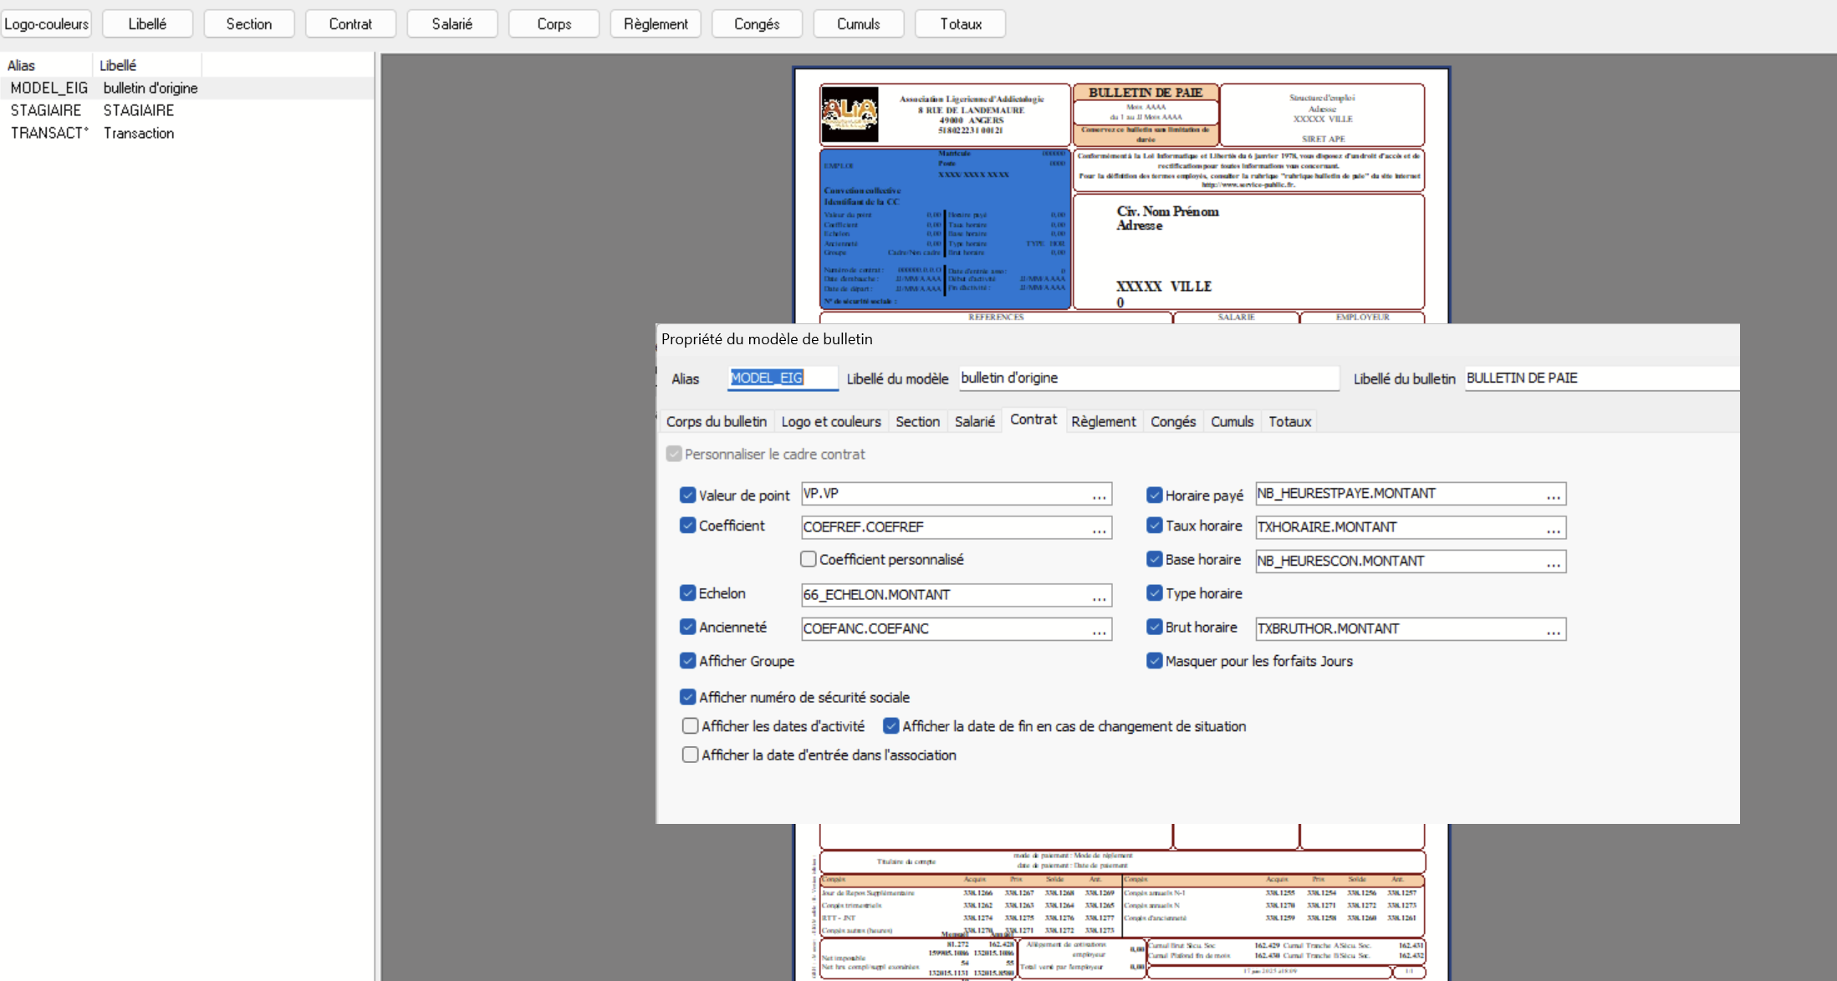Toggle Afficher numéro de sécurité sociale
The height and width of the screenshot is (981, 1837).
687,697
